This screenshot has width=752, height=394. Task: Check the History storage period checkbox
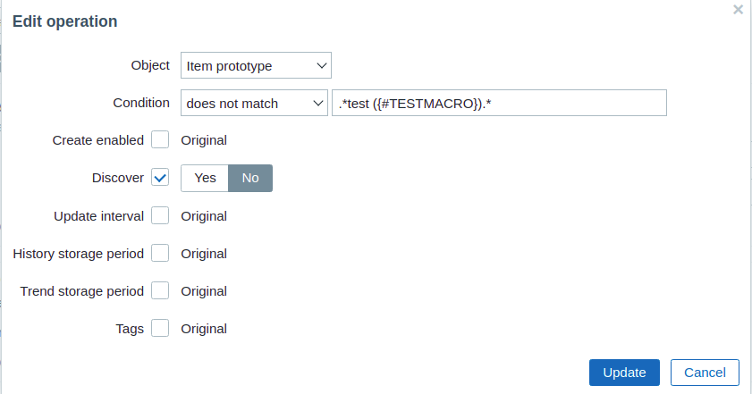(160, 253)
